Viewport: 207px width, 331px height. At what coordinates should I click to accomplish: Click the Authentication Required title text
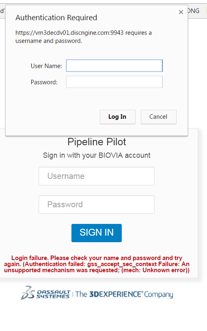pyautogui.click(x=56, y=17)
